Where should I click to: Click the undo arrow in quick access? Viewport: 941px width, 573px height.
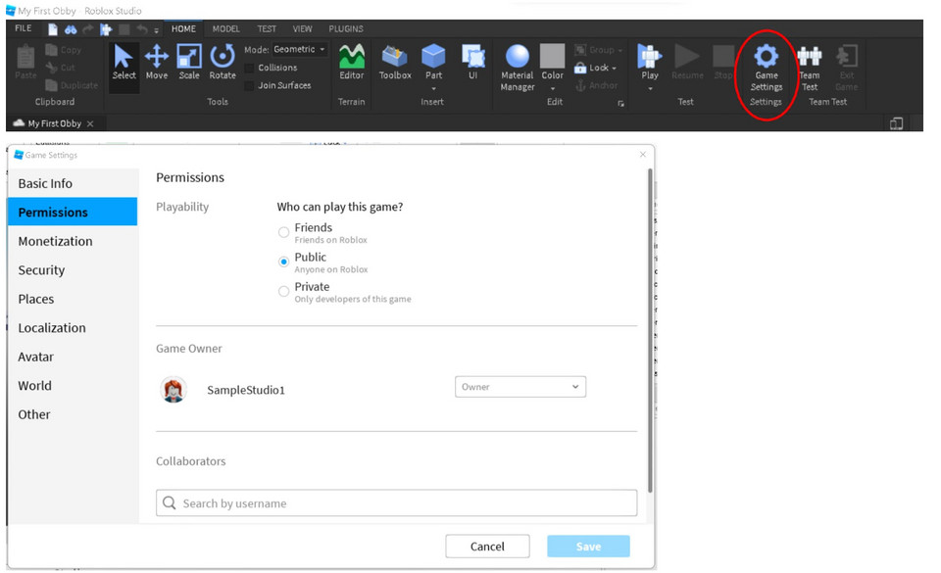click(x=141, y=28)
